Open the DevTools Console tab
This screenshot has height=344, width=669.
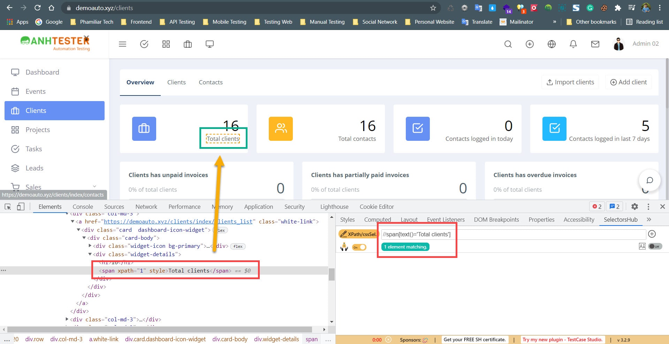click(x=83, y=207)
